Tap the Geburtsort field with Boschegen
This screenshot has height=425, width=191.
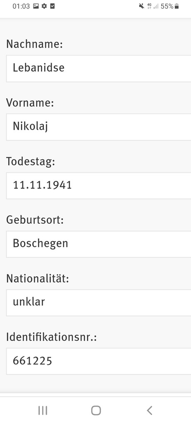tap(99, 244)
